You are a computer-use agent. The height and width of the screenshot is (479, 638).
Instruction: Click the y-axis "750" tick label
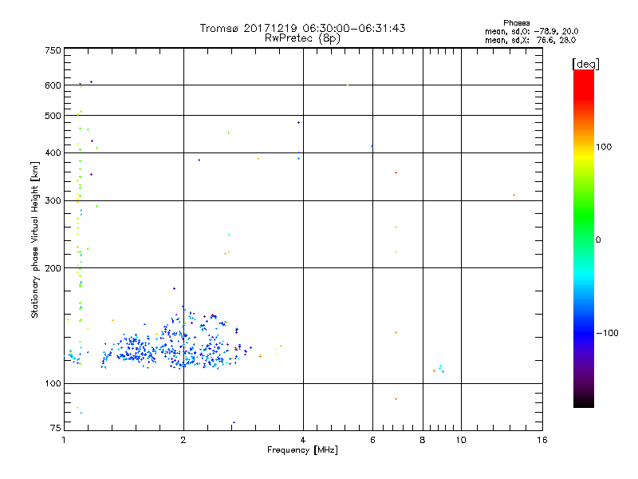[x=53, y=50]
